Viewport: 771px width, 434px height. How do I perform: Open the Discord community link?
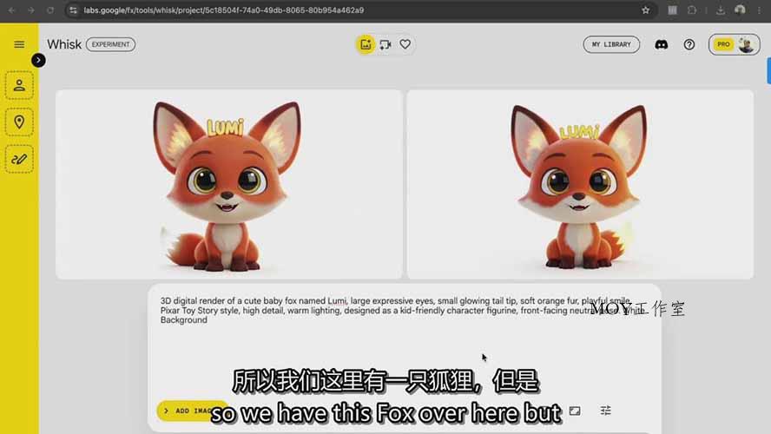(662, 44)
